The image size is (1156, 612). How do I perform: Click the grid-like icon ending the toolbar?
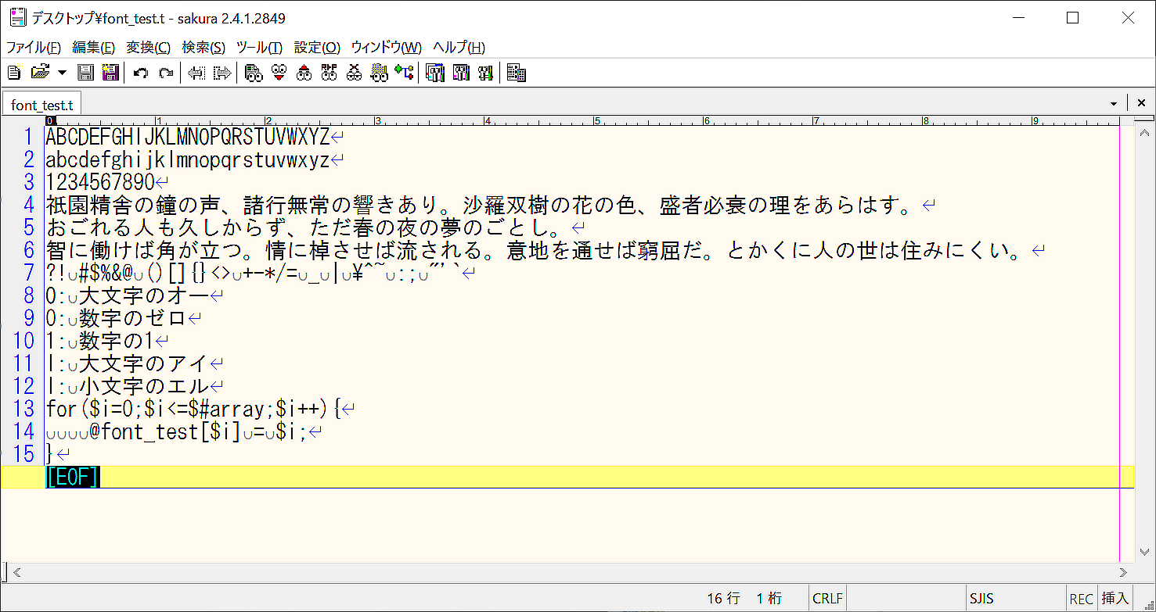(x=517, y=73)
